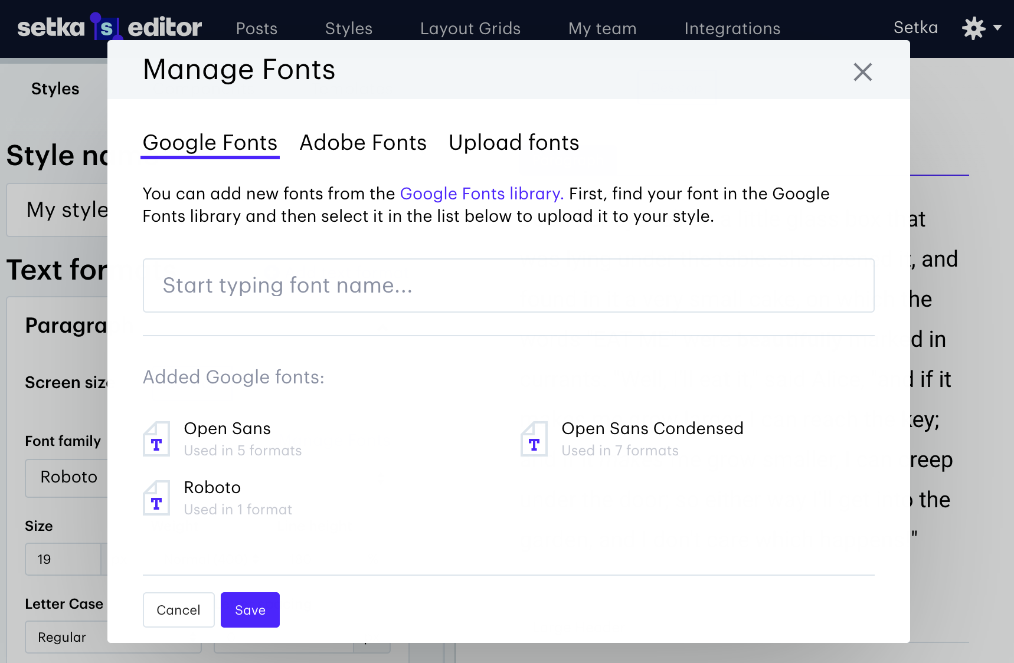Screen dimensions: 1014x663
Task: Select the Open Sans Condensed font name
Action: coord(652,428)
